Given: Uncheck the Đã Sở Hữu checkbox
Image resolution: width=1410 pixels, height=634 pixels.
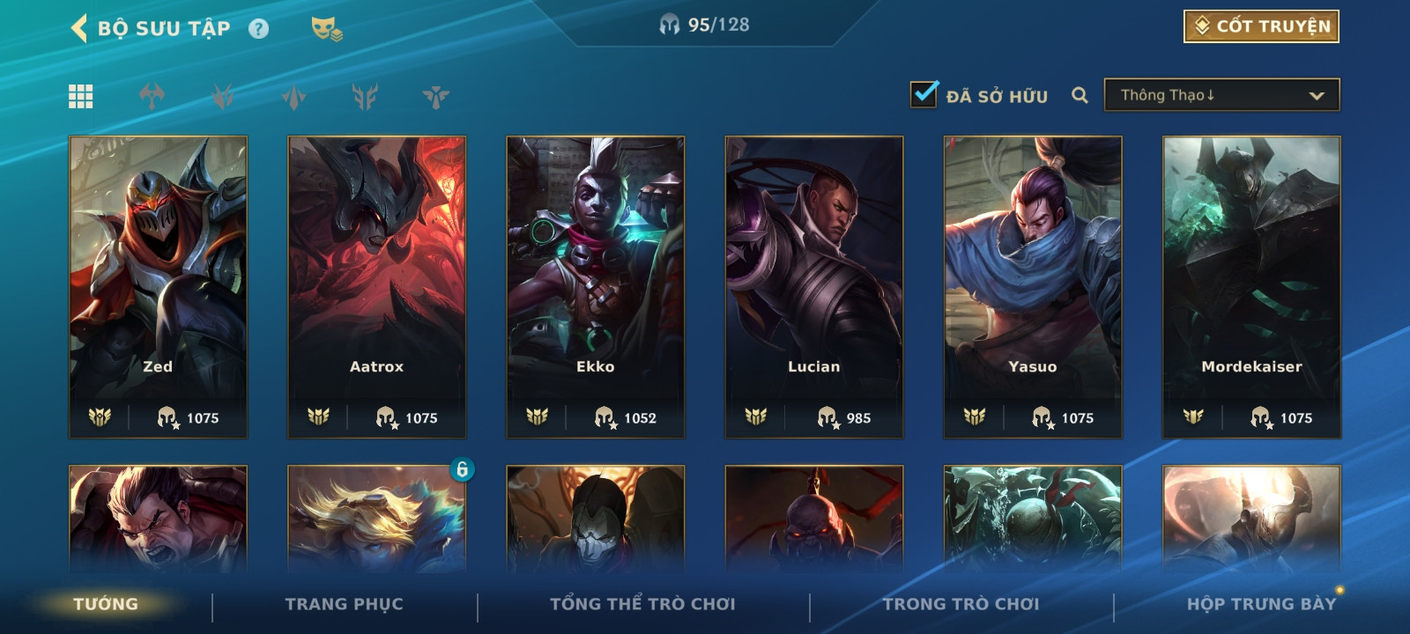Looking at the screenshot, I should 924,93.
